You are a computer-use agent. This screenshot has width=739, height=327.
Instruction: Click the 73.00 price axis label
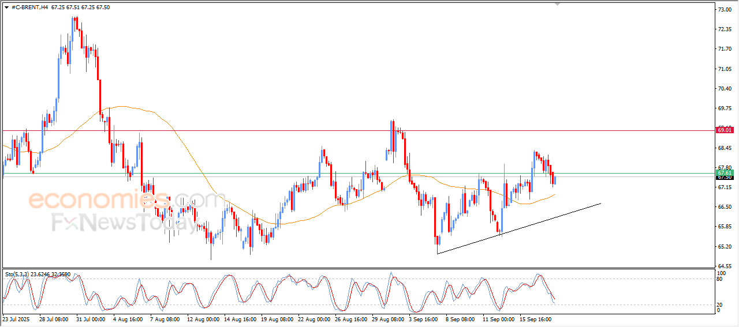point(725,10)
